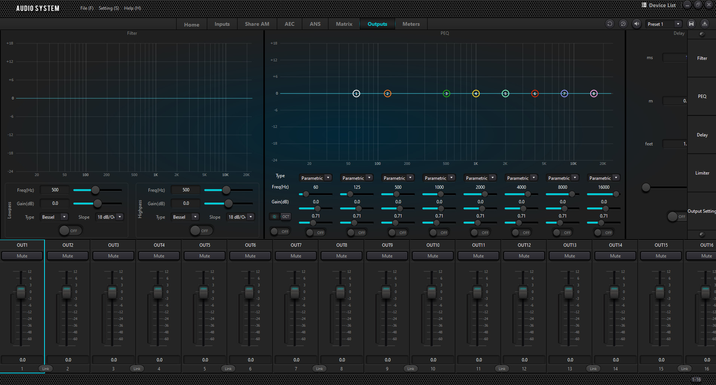The width and height of the screenshot is (716, 385).
Task: Click the floppy disk save preset icon
Action: coord(691,24)
